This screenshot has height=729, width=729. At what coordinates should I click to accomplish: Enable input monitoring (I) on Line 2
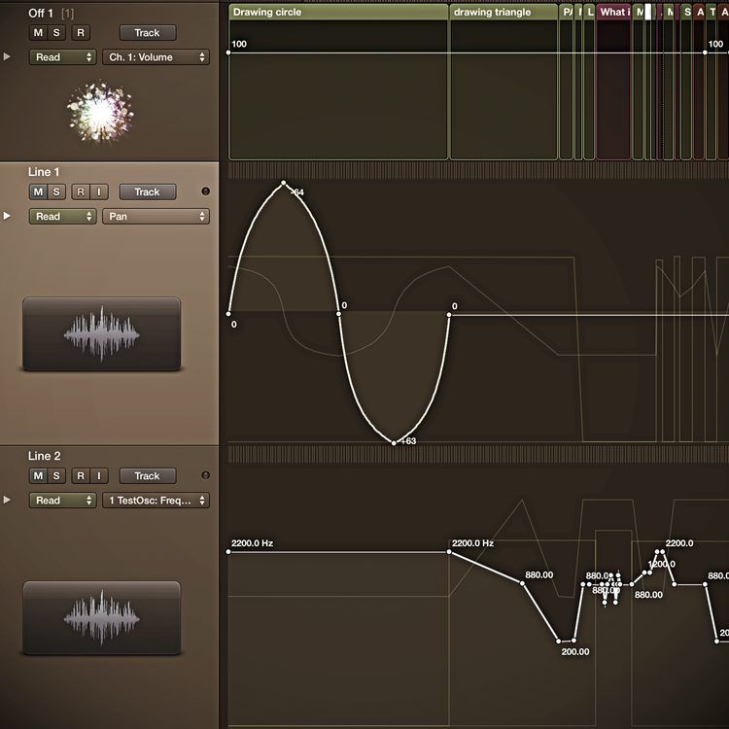coord(99,475)
